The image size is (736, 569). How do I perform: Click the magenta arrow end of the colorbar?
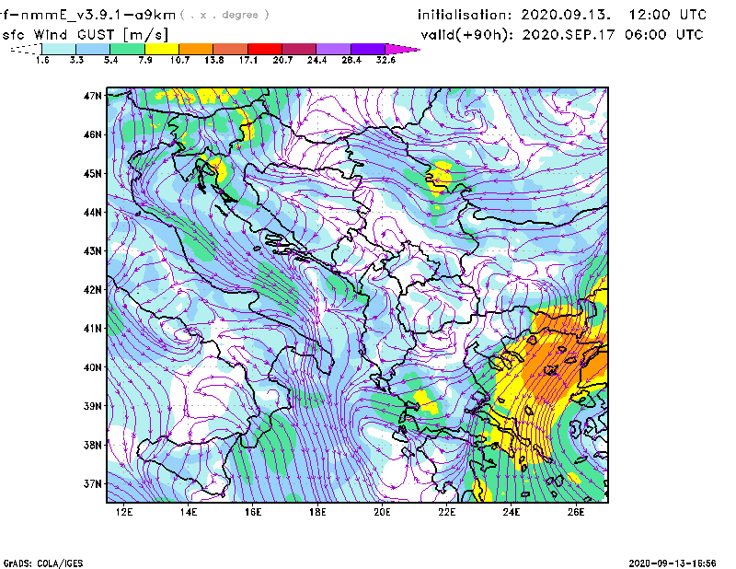click(402, 49)
